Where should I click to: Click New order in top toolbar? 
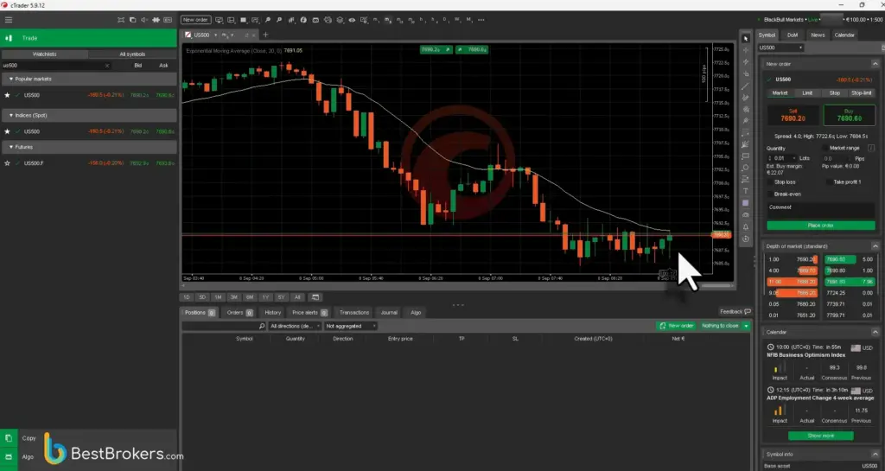[x=195, y=20]
